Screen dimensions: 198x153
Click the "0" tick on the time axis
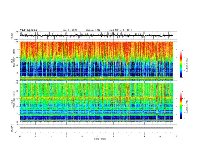point(20,136)
